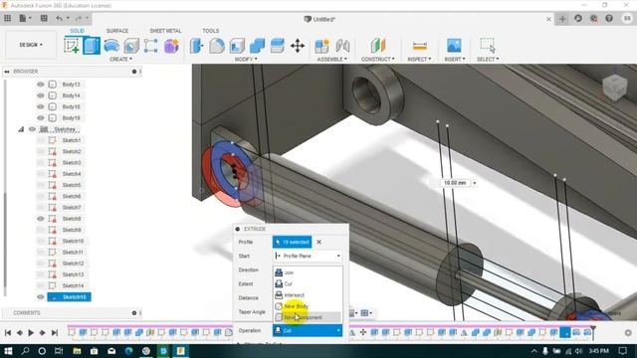Open the Rectangular Pattern tool
The height and width of the screenshot is (358, 637).
[x=150, y=46]
